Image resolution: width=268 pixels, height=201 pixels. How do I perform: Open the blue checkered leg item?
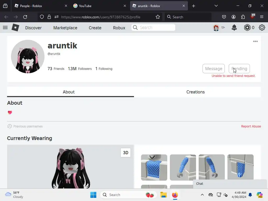[241, 167]
